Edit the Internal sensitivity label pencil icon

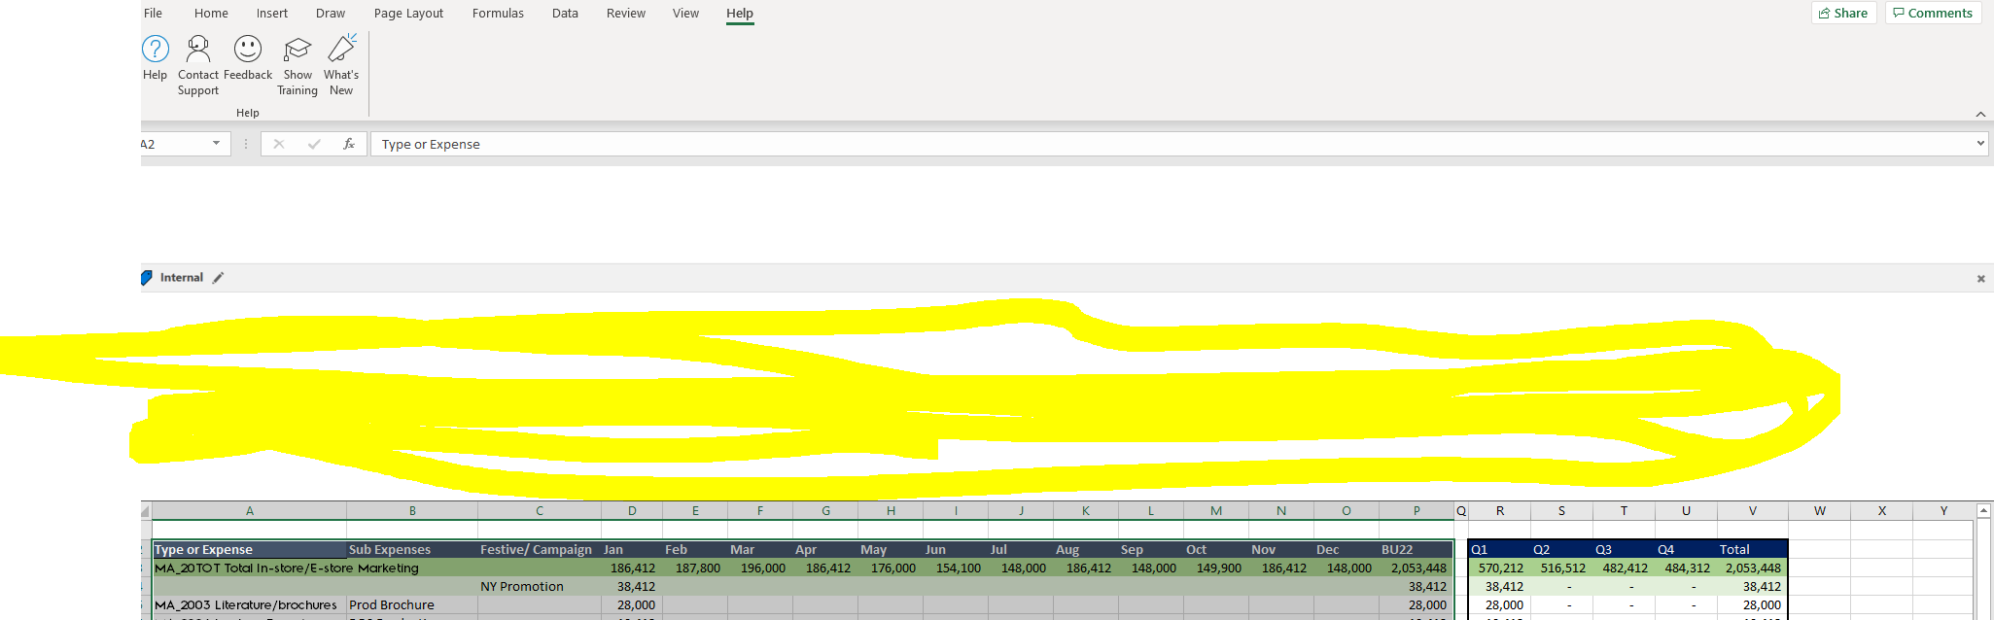click(x=219, y=278)
